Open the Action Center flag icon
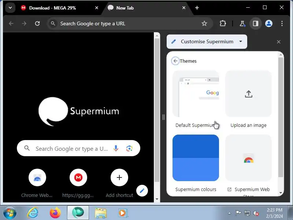293x220 pixels. click(x=238, y=213)
